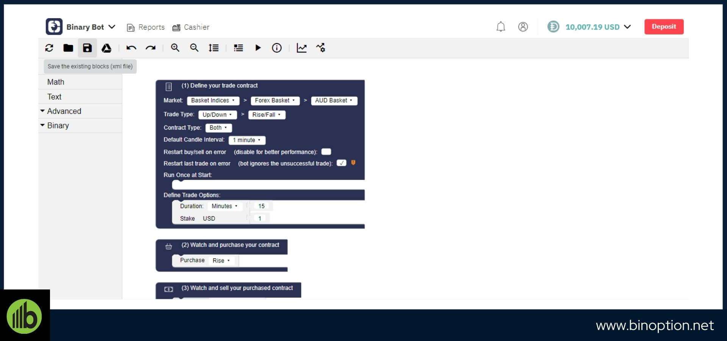This screenshot has height=341, width=727.
Task: Click the save blocks floppy disk icon
Action: click(87, 48)
